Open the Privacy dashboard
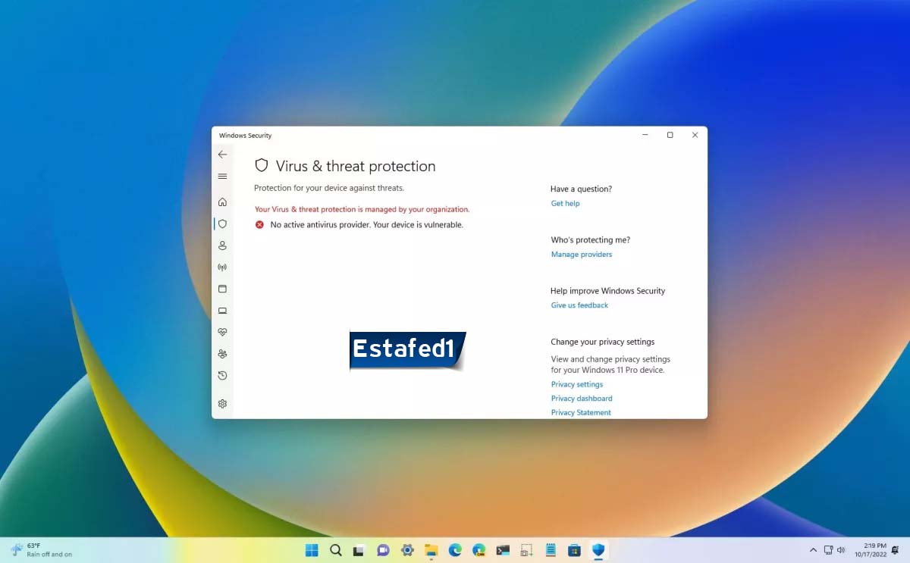The height and width of the screenshot is (563, 910). pyautogui.click(x=581, y=398)
